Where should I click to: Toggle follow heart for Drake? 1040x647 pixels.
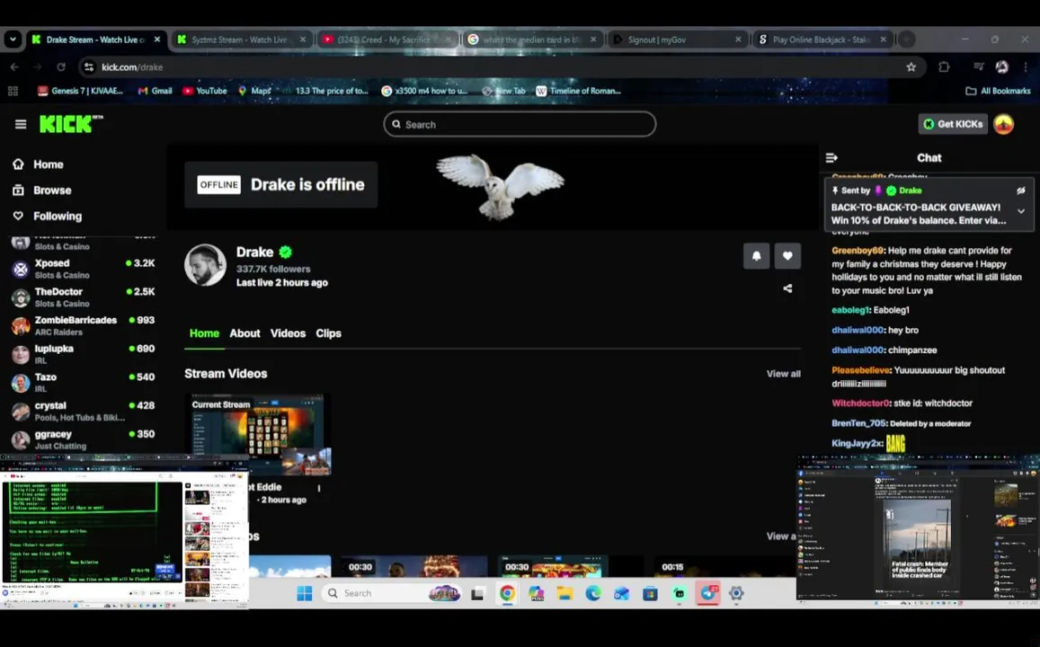tap(787, 256)
